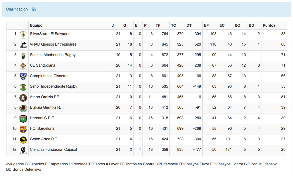Click the Equipo column header

[x=36, y=25]
